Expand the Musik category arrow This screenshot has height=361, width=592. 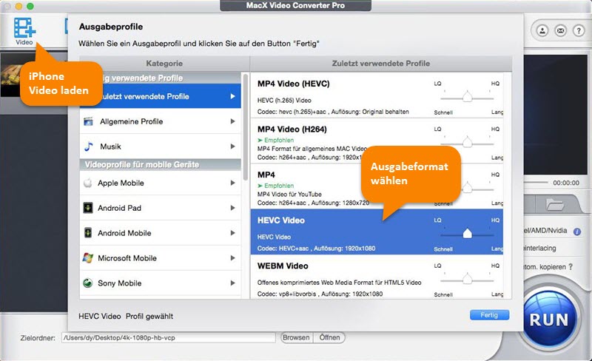232,146
